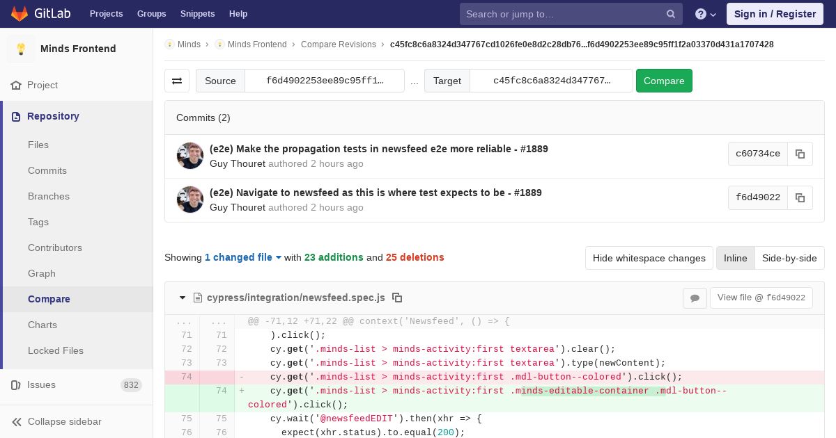Image resolution: width=836 pixels, height=438 pixels.
Task: Click the green Compare button
Action: pos(664,81)
